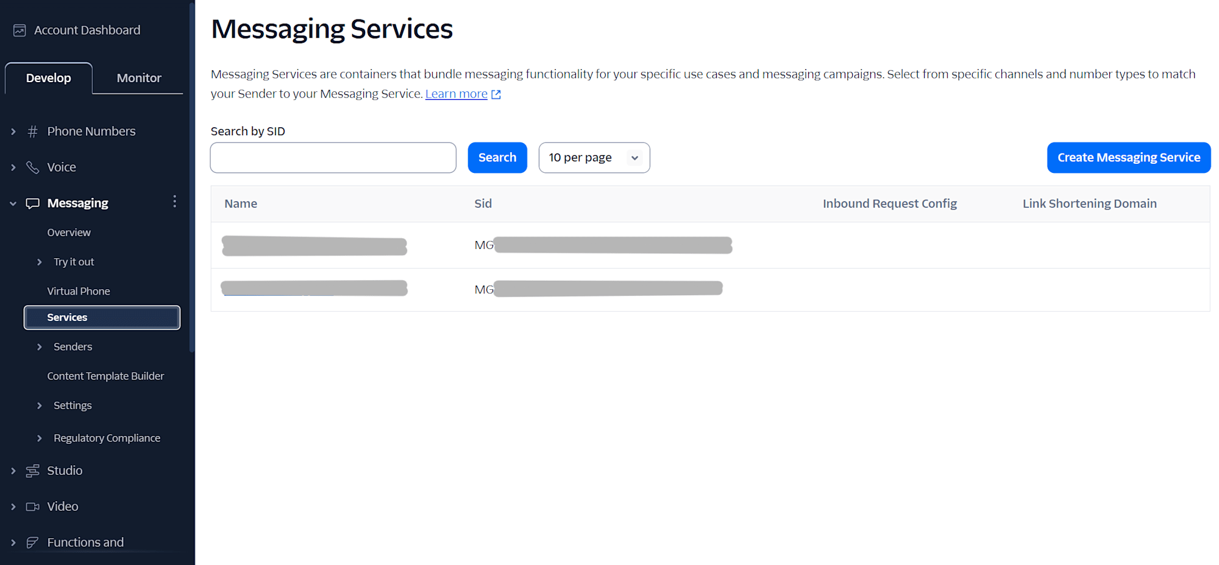
Task: Click the Video label in sidebar
Action: point(63,507)
